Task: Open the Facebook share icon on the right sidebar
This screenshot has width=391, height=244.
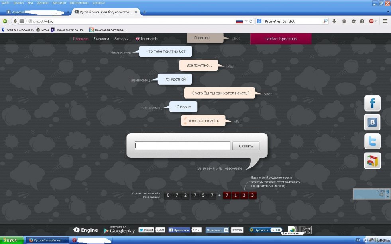Action: tap(372, 103)
